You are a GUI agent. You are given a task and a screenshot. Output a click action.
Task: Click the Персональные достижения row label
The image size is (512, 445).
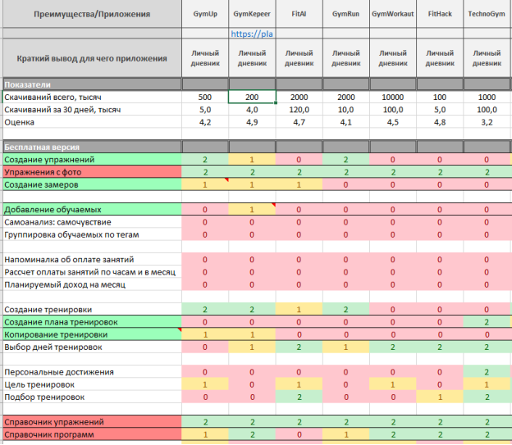59,372
